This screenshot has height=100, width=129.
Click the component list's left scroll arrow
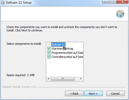[48, 79]
